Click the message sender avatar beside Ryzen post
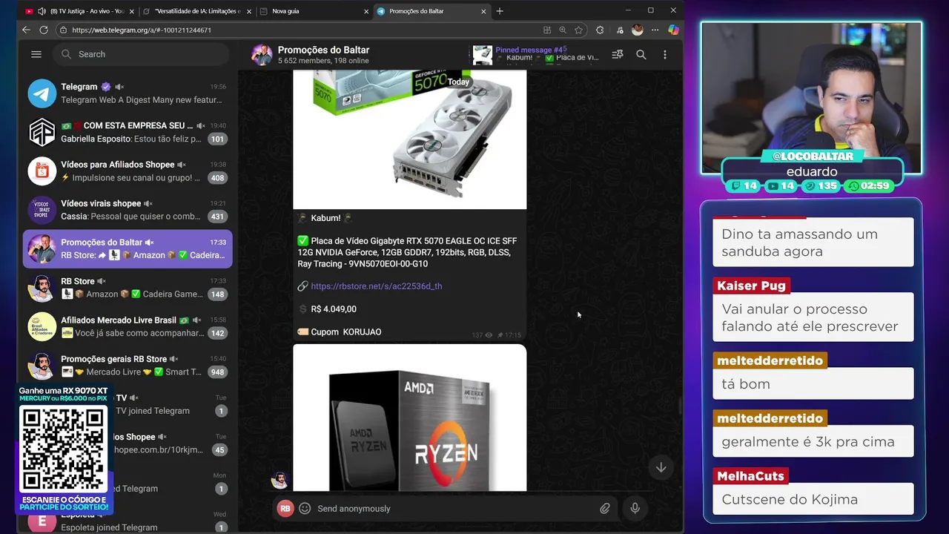949x534 pixels. tap(280, 480)
